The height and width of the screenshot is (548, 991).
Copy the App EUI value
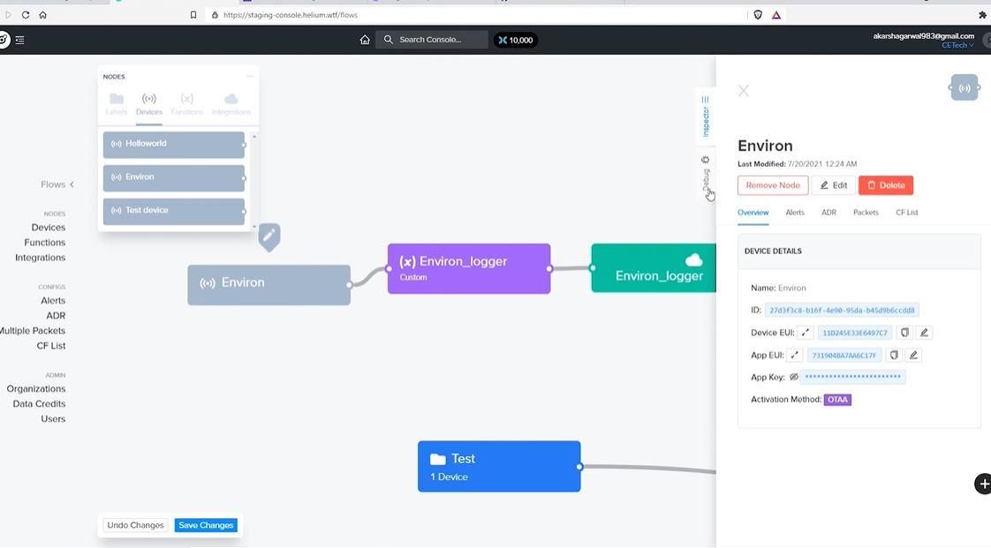click(894, 356)
